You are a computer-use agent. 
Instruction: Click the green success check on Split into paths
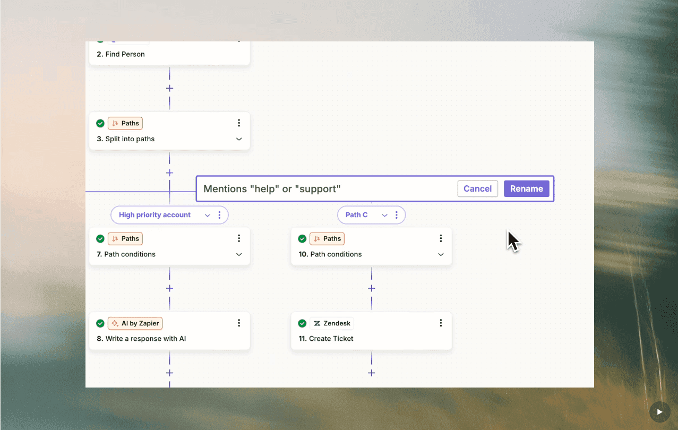(x=100, y=123)
